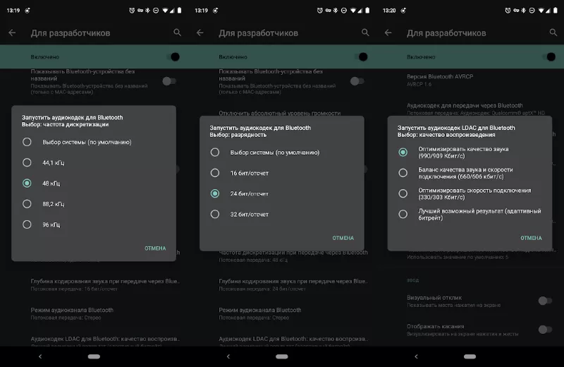
Task: Tap alarm icon in left phone status bar
Action: click(x=132, y=11)
